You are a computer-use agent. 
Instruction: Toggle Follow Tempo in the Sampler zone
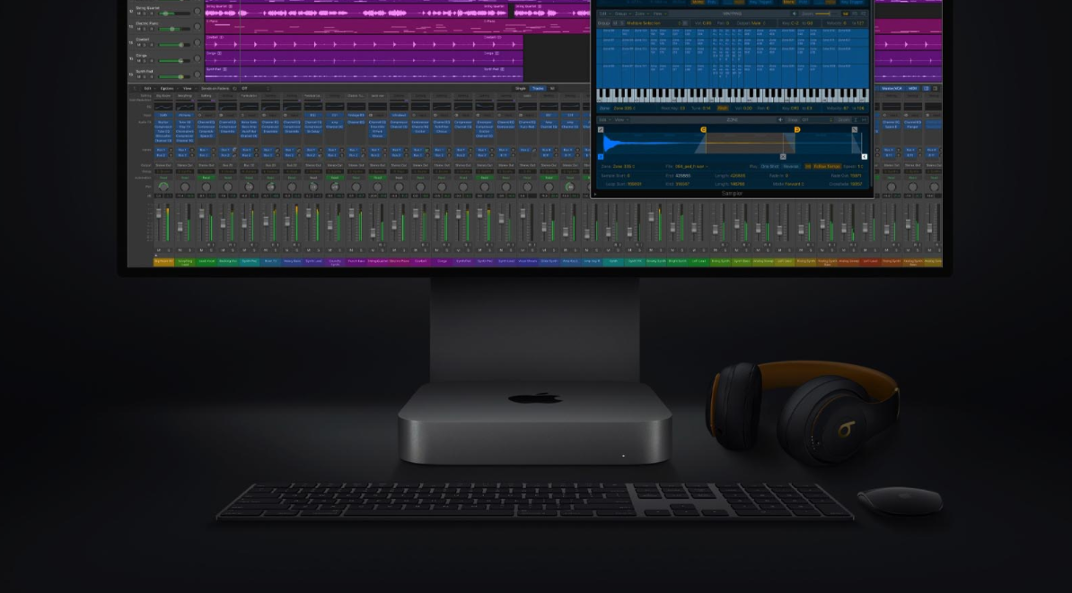click(826, 166)
